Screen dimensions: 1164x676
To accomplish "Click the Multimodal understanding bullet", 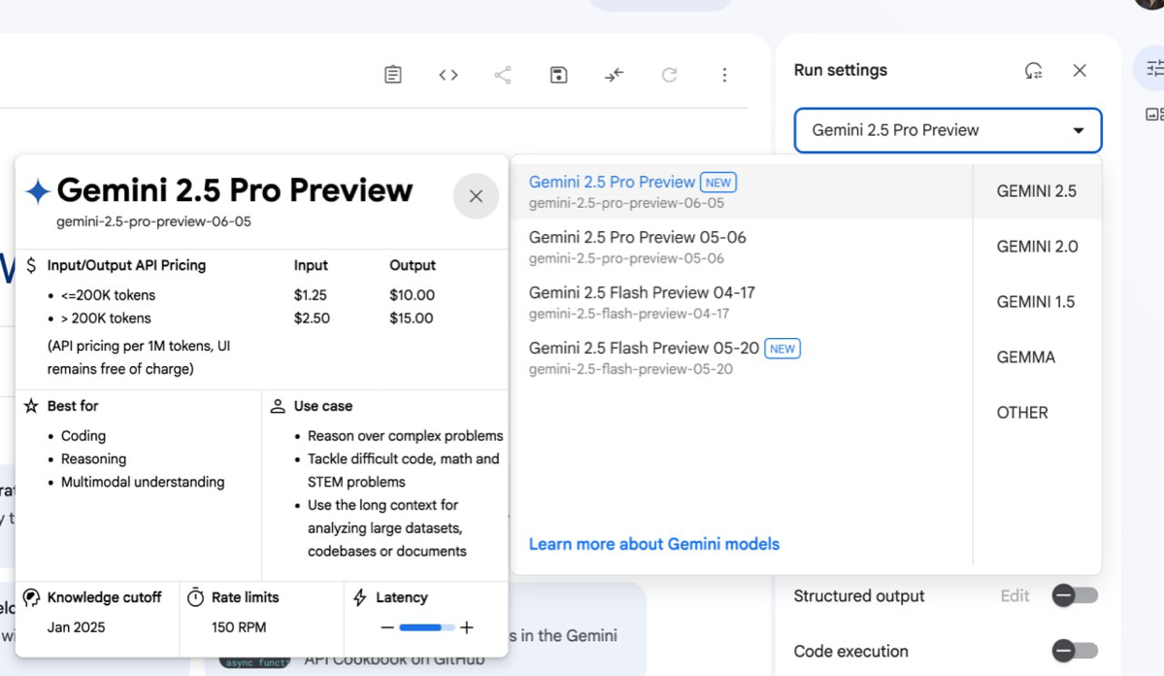I will tap(143, 482).
